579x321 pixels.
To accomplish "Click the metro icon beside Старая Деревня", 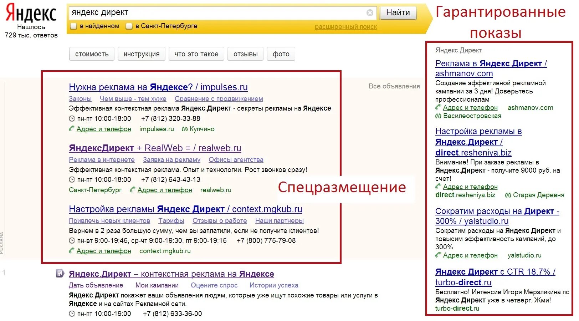I will [508, 195].
